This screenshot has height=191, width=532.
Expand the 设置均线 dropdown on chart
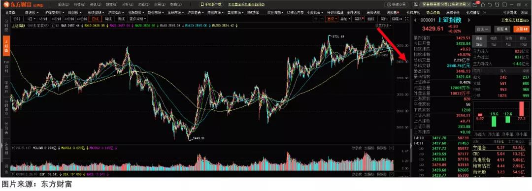click(x=383, y=26)
